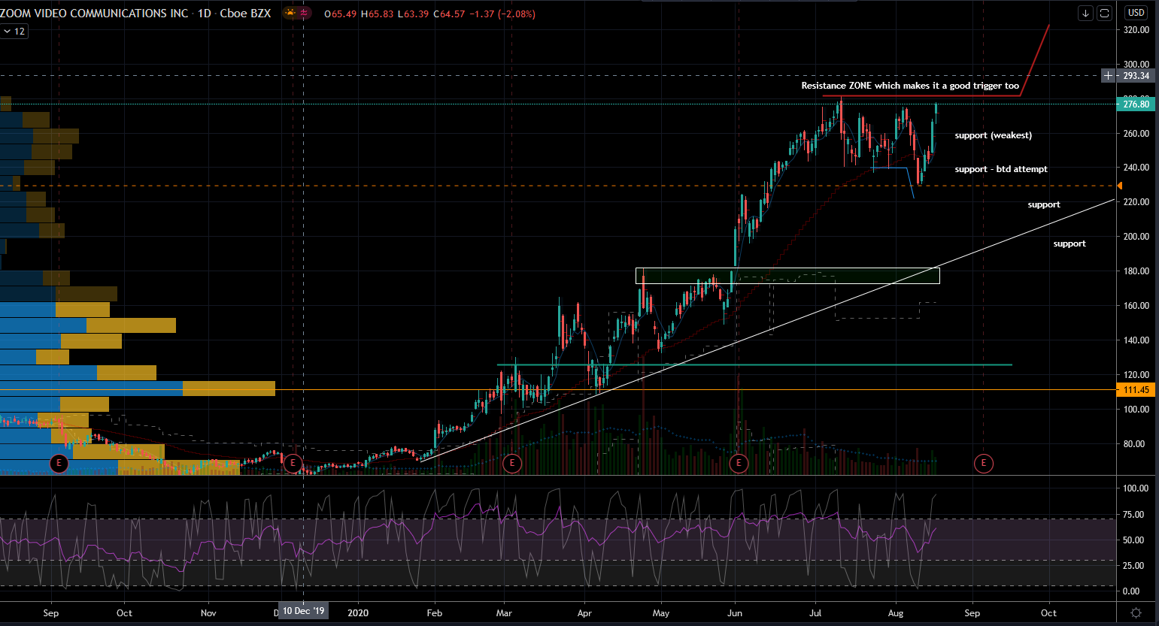The width and height of the screenshot is (1159, 626).
Task: Click the earnings E marker near March
Action: tap(512, 463)
